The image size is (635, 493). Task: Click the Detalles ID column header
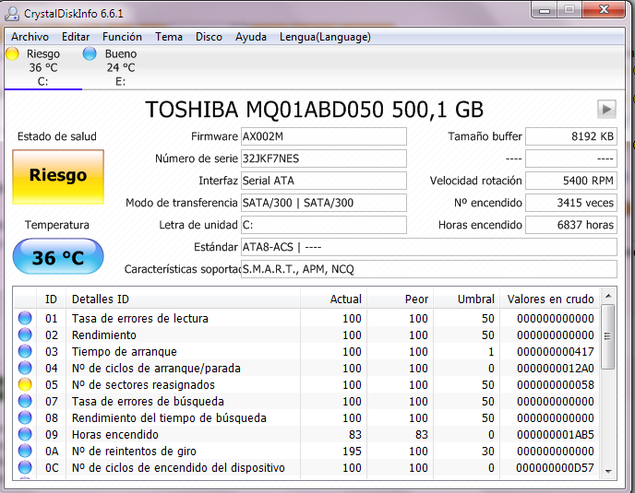coord(183,299)
